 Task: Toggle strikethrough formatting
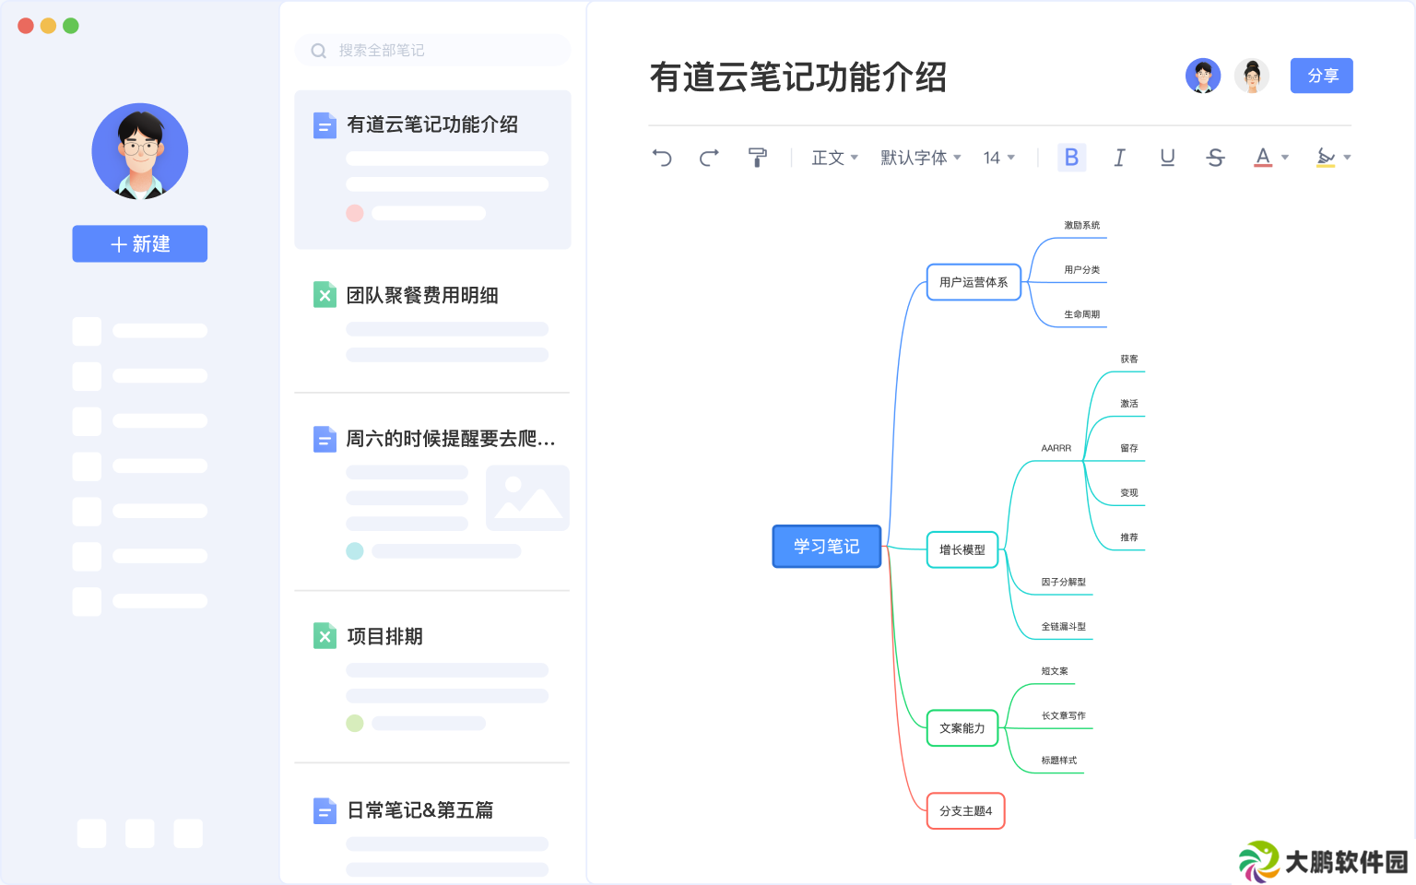(1215, 158)
